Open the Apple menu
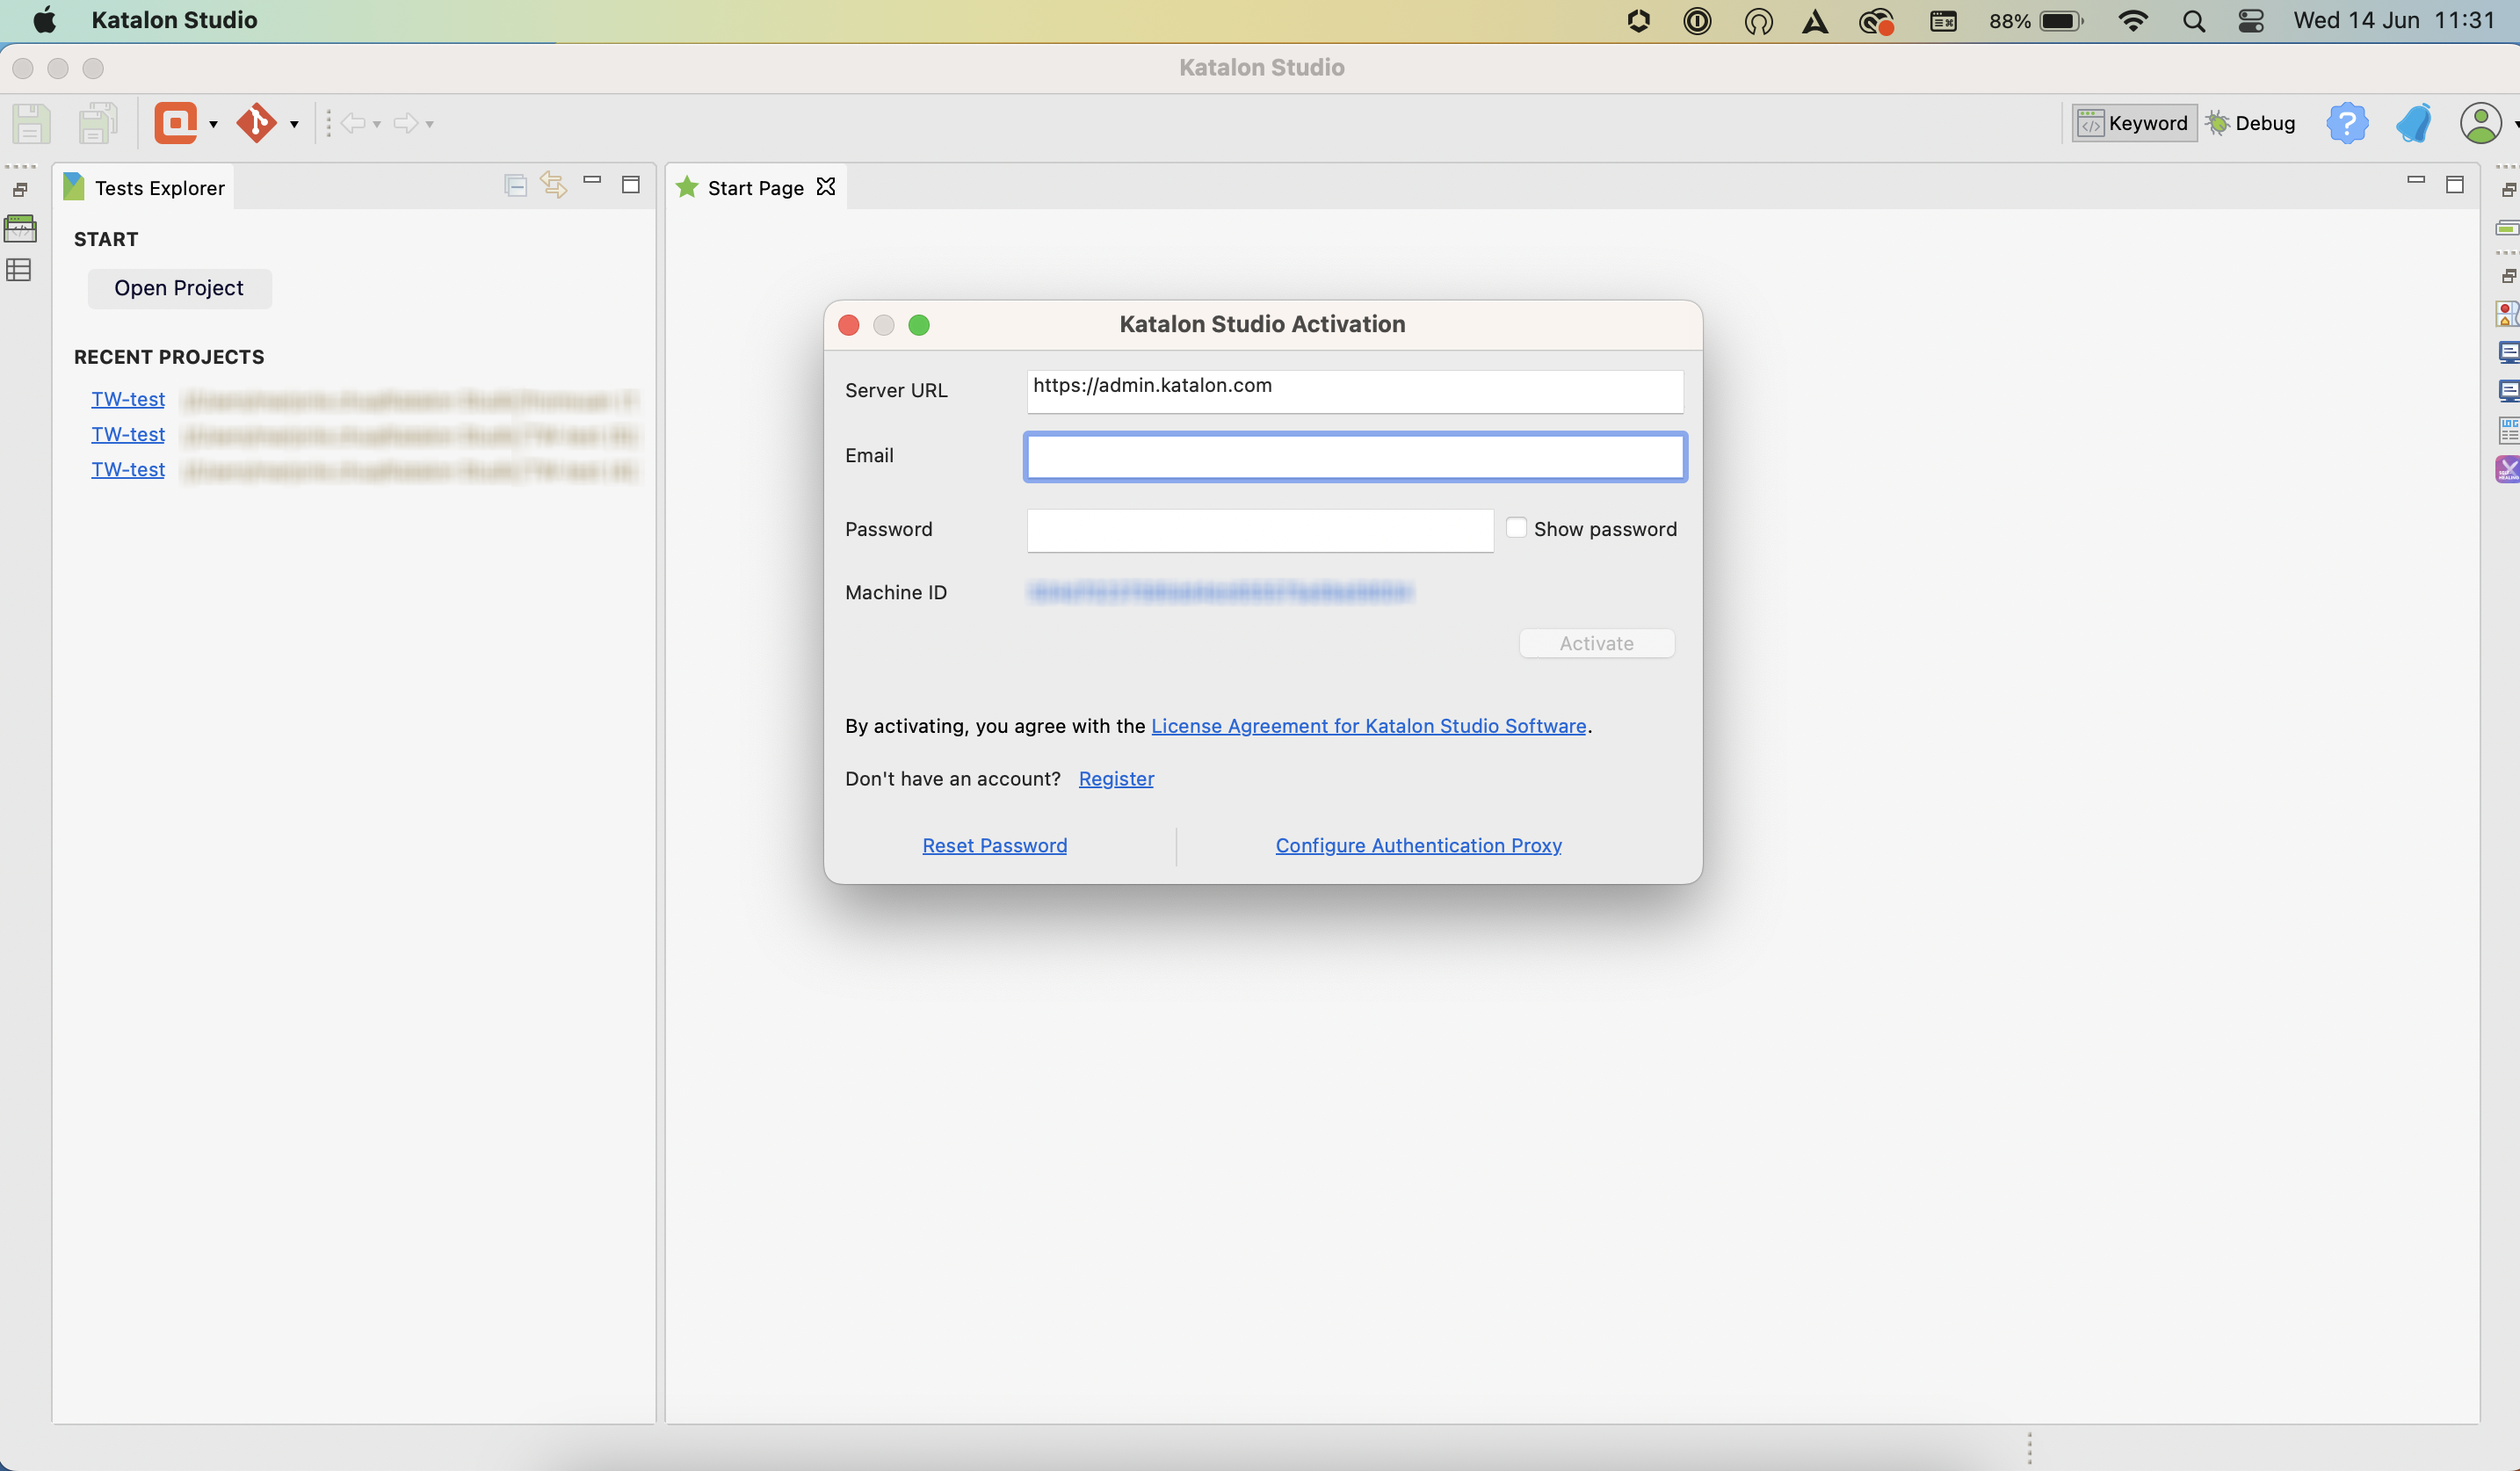2520x1471 pixels. click(x=45, y=20)
